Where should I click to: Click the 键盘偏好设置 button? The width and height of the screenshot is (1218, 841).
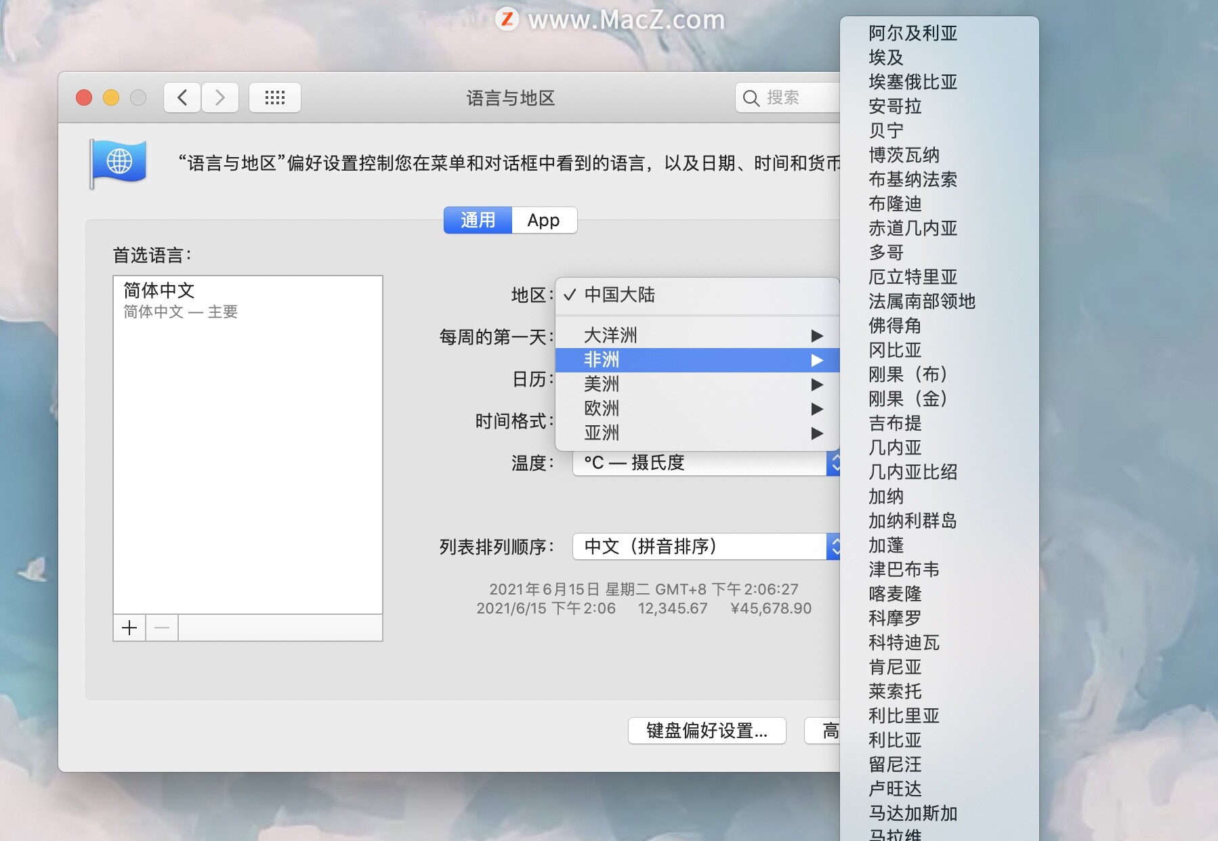pyautogui.click(x=707, y=731)
